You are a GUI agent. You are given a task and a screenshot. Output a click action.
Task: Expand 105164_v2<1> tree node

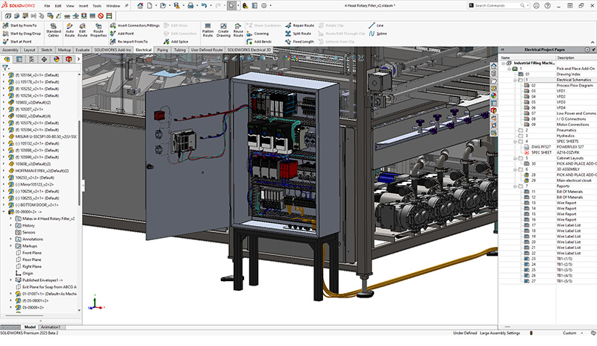[x=4, y=75]
